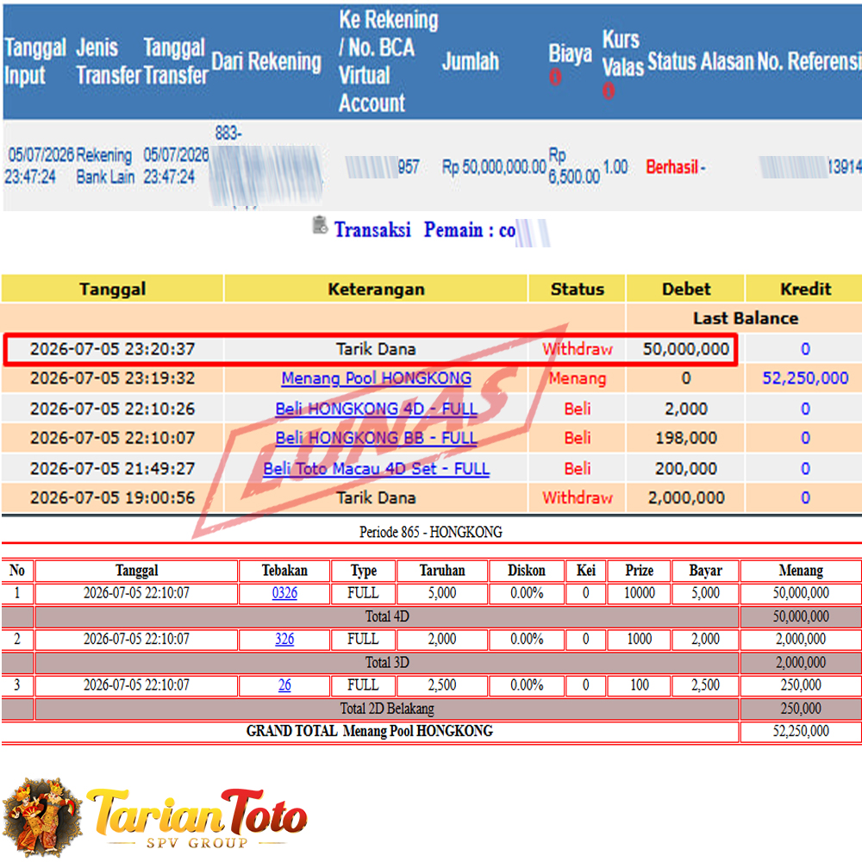Select the grand total 52,250,000 cell
The height and width of the screenshot is (862, 862).
pos(801,732)
